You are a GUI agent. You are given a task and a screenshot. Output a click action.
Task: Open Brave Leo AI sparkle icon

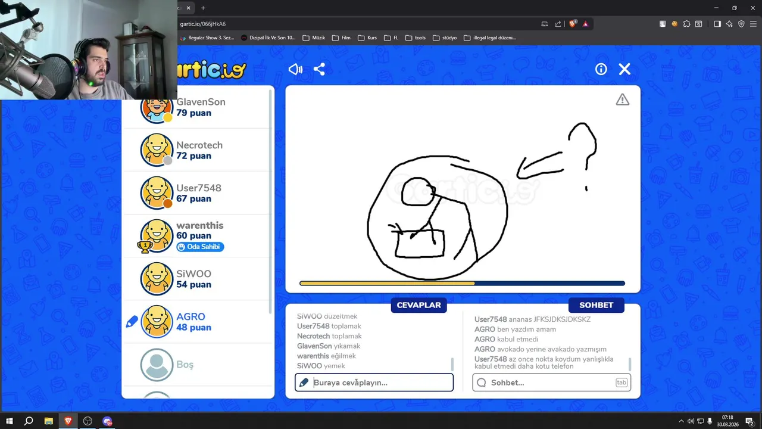pos(729,24)
